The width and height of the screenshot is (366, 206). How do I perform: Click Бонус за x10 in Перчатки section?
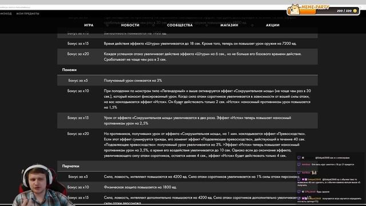pyautogui.click(x=78, y=187)
